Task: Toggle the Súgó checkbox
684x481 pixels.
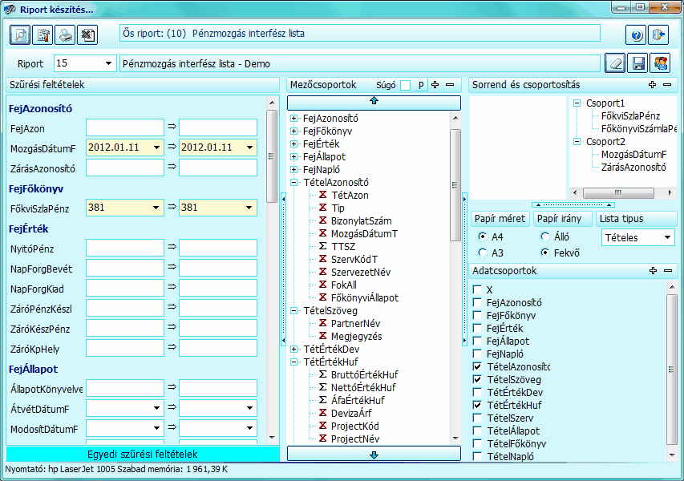Action: click(405, 85)
